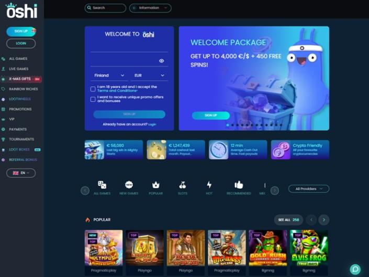Viewport: 369px width, 277px height.
Task: Go to Tournaments in the sidebar
Action: 21,140
